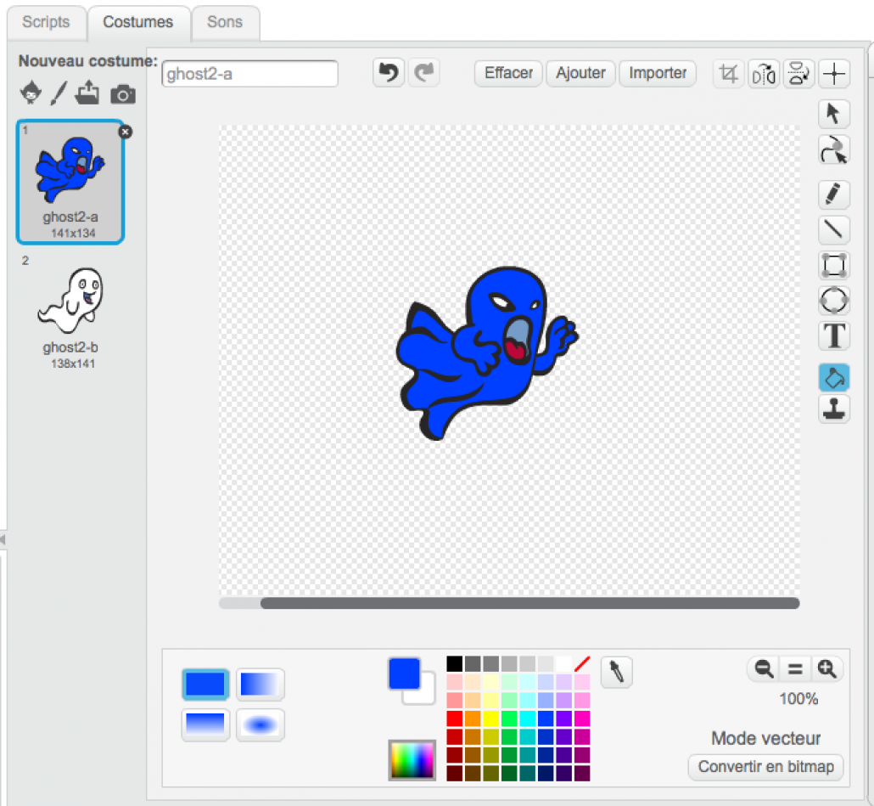
Task: Select the Line tool
Action: [x=834, y=230]
